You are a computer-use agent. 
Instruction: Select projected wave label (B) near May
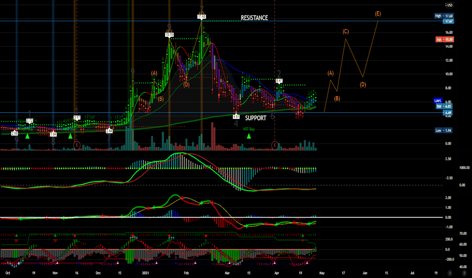click(x=337, y=99)
